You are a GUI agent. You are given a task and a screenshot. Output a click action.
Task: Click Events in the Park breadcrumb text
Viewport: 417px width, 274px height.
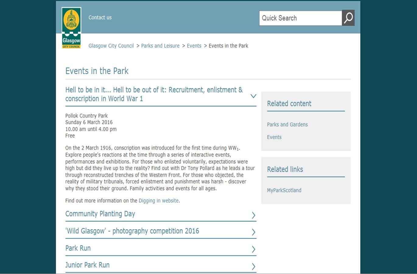click(228, 46)
